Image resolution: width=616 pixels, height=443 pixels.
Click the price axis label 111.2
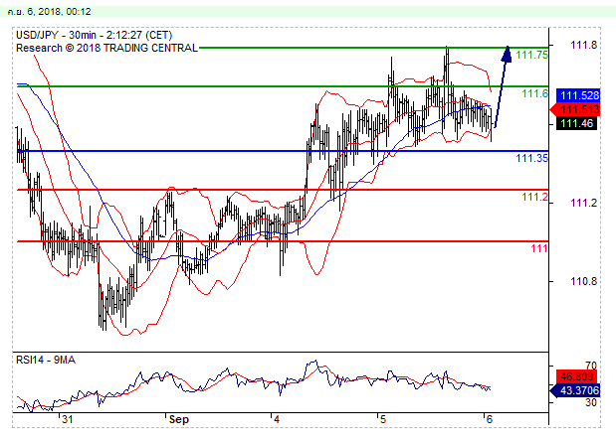[583, 203]
